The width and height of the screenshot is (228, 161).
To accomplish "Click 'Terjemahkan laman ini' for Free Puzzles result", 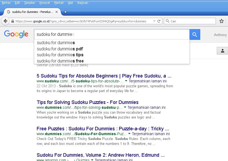I will [151, 134].
